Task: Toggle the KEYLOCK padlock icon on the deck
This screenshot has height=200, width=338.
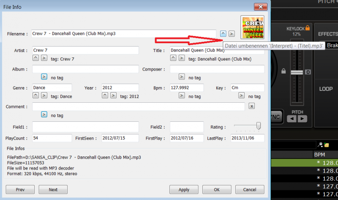Action: tap(308, 27)
